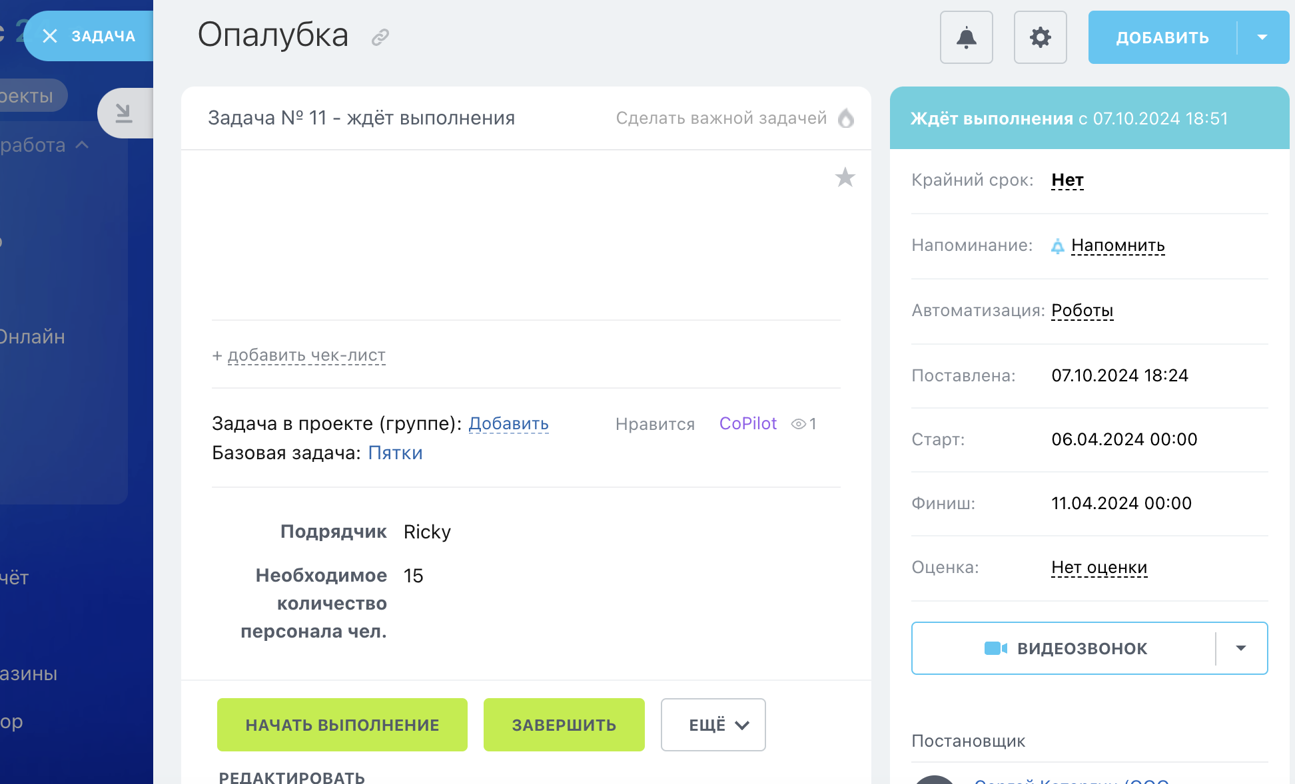Open the notifications bell icon
This screenshot has height=784, width=1295.
tap(966, 37)
